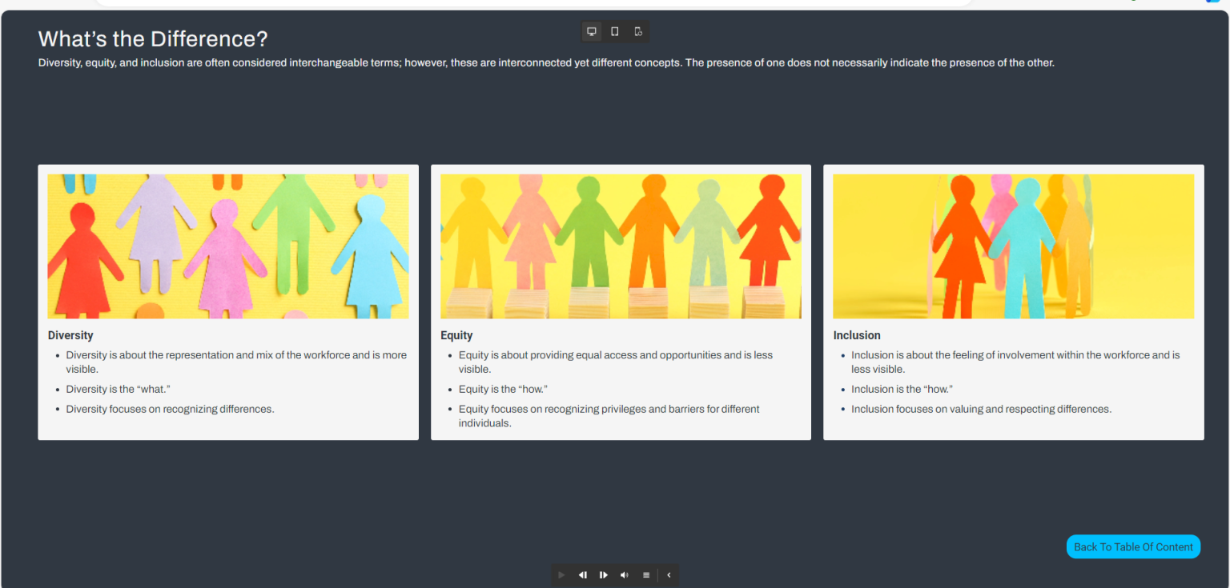
Task: Step back to the previous slide
Action: (582, 574)
